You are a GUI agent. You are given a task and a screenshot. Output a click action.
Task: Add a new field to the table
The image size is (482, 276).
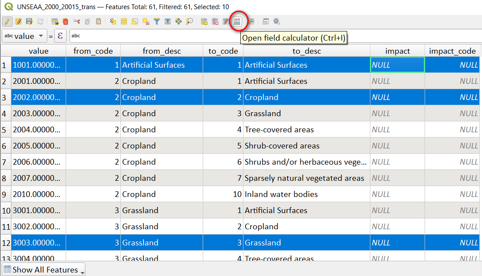pos(204,21)
